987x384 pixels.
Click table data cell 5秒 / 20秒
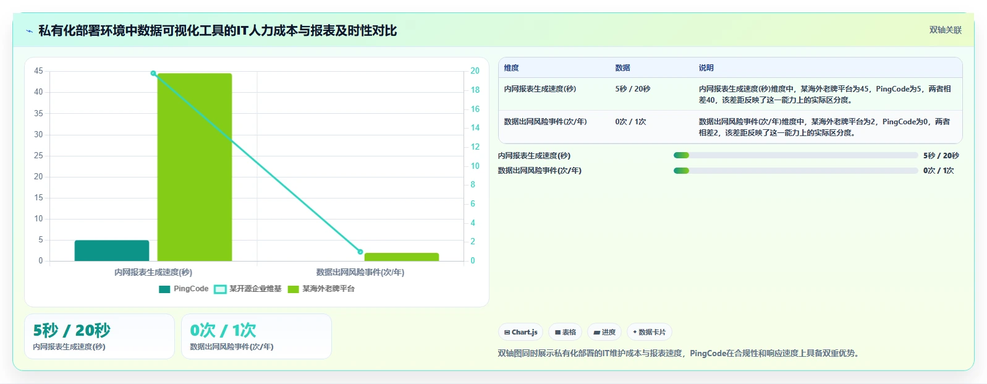(632, 89)
